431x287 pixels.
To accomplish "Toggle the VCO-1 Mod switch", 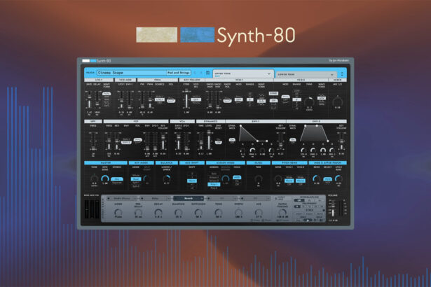I will tap(238, 100).
